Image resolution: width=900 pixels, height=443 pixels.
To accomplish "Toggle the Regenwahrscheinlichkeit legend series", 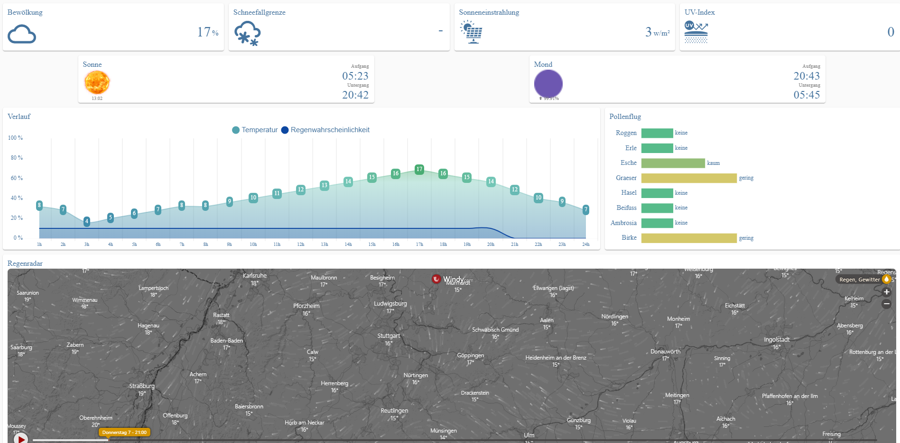I will pos(325,130).
